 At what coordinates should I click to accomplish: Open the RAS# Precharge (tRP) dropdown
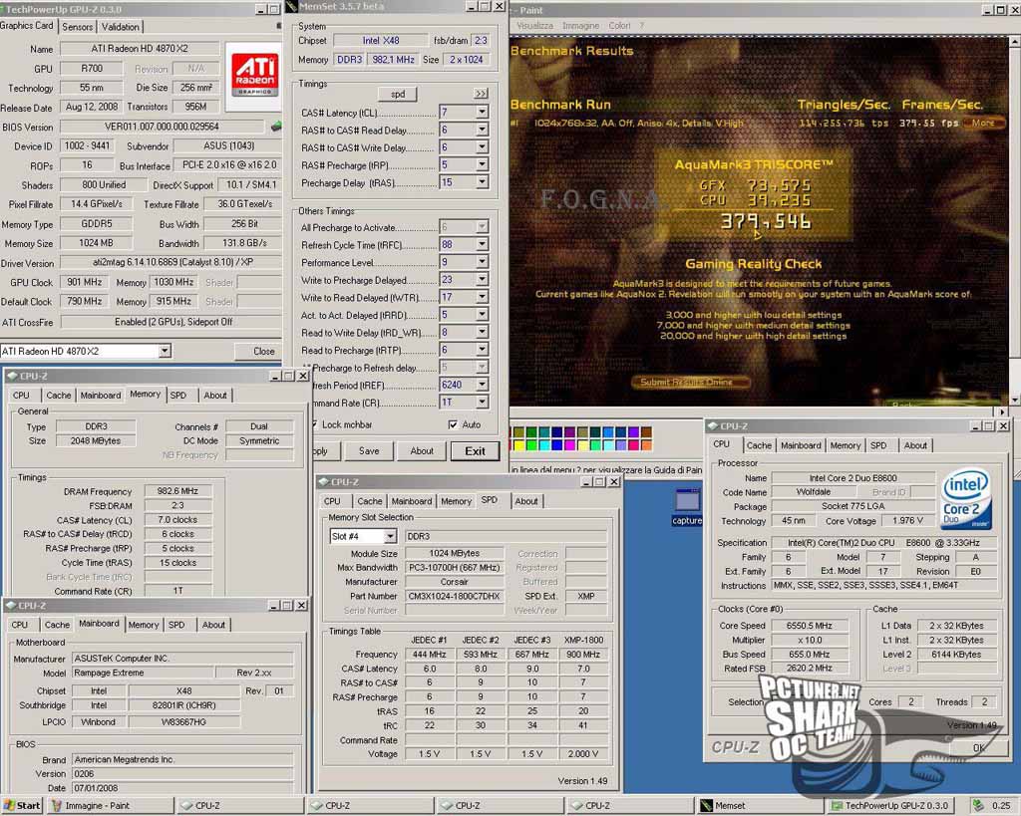tap(482, 164)
